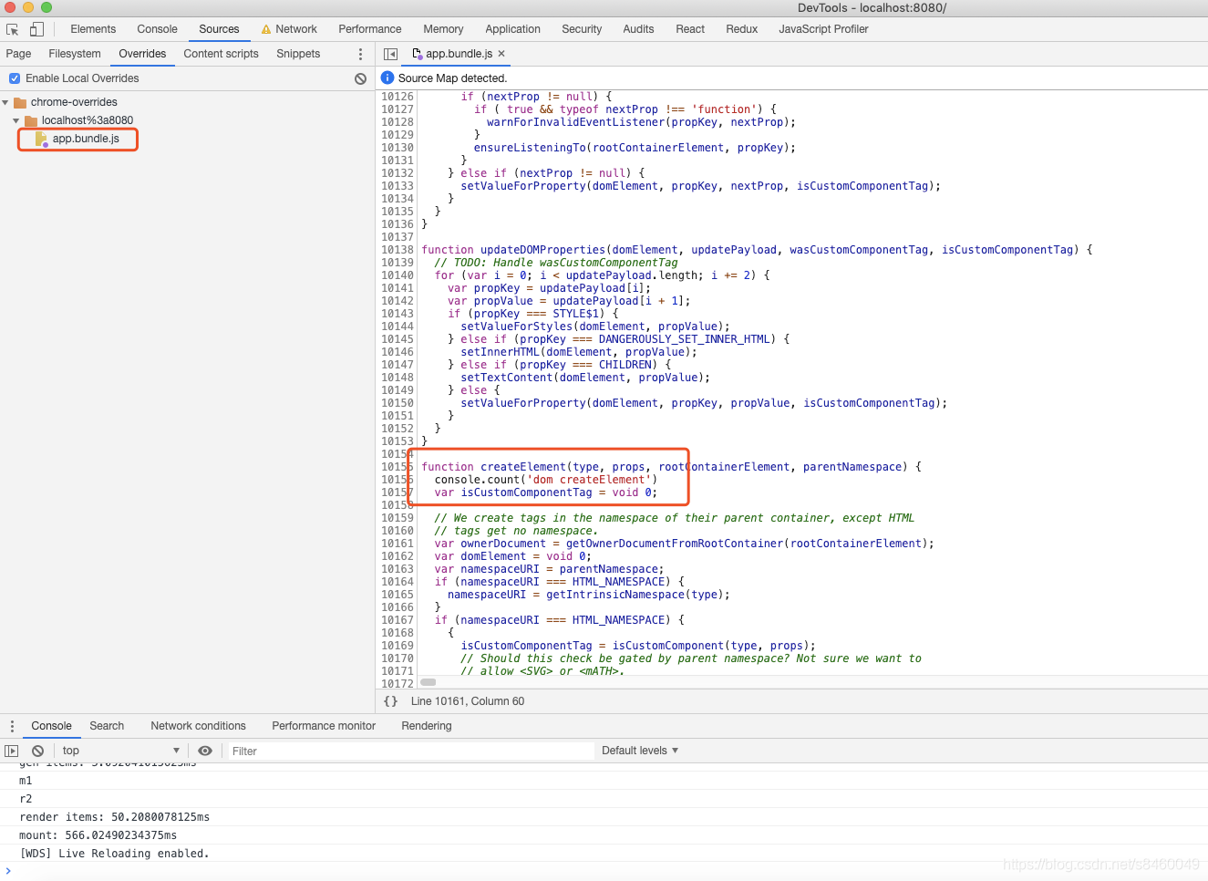Clear the console icon
The height and width of the screenshot is (881, 1208).
click(38, 751)
